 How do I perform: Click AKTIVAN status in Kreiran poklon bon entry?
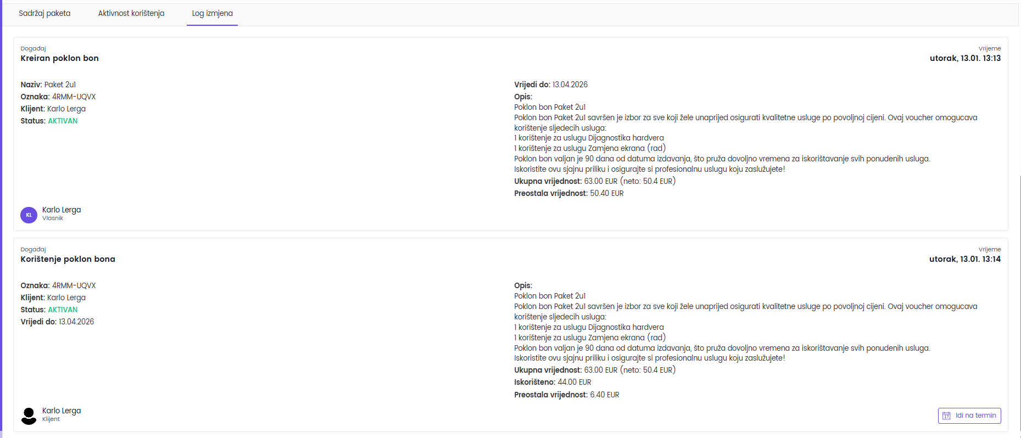63,121
